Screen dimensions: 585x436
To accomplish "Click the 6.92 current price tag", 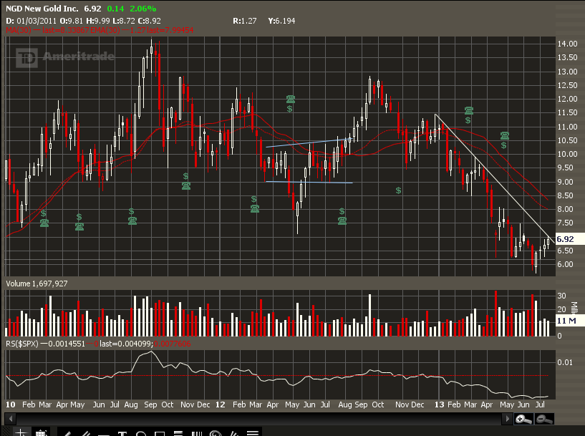I will (565, 239).
